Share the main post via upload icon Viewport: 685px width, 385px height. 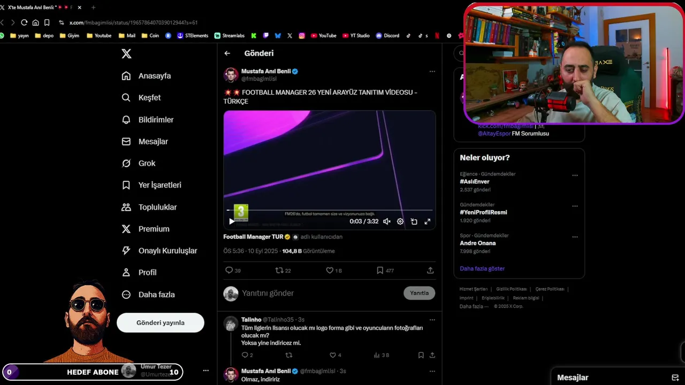point(430,271)
